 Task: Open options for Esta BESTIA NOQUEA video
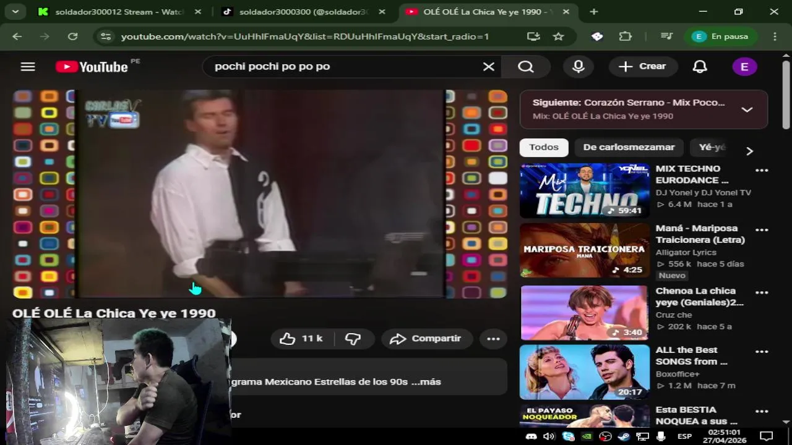762,412
